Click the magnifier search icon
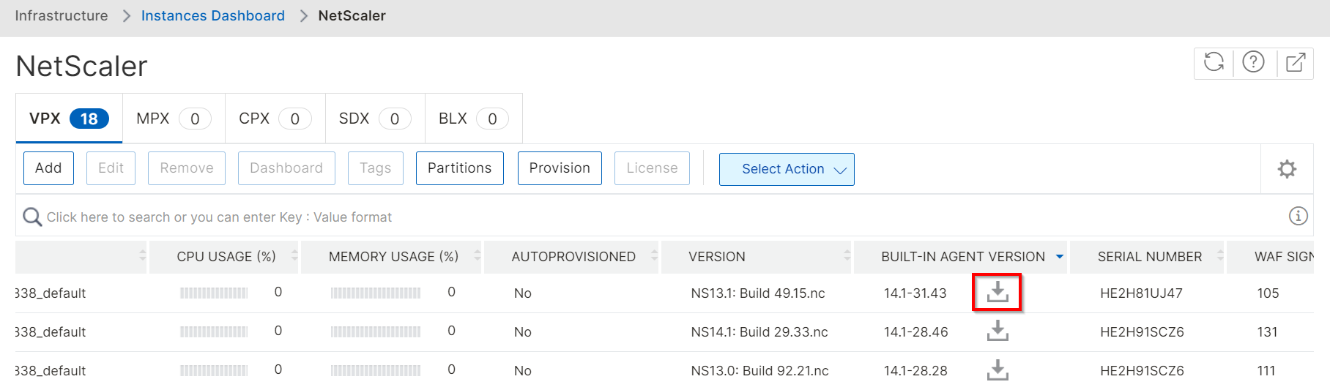The width and height of the screenshot is (1330, 390). coord(32,217)
